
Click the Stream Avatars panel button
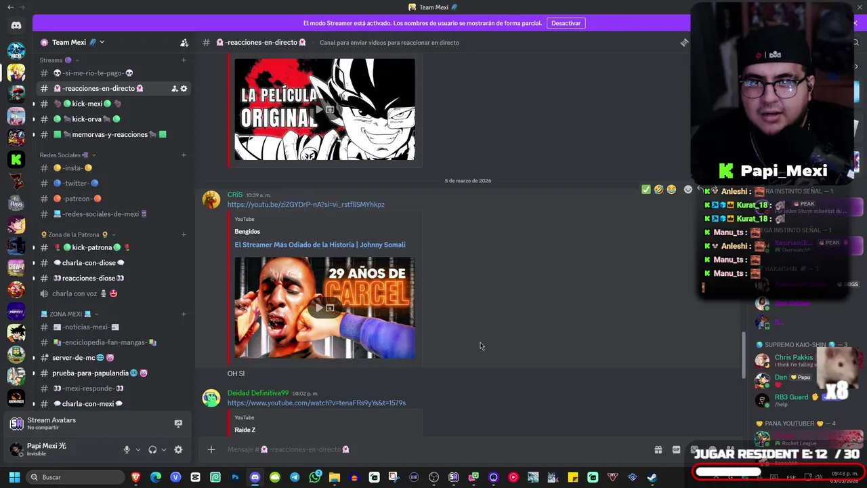coord(178,424)
